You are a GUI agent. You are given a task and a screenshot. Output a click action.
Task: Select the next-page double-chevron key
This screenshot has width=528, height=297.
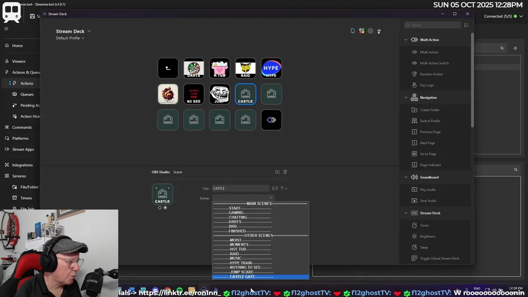[271, 120]
